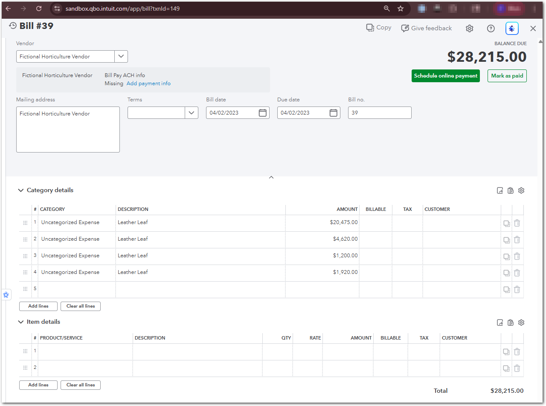This screenshot has width=546, height=406.
Task: Click browser address bar URL
Action: 122,9
